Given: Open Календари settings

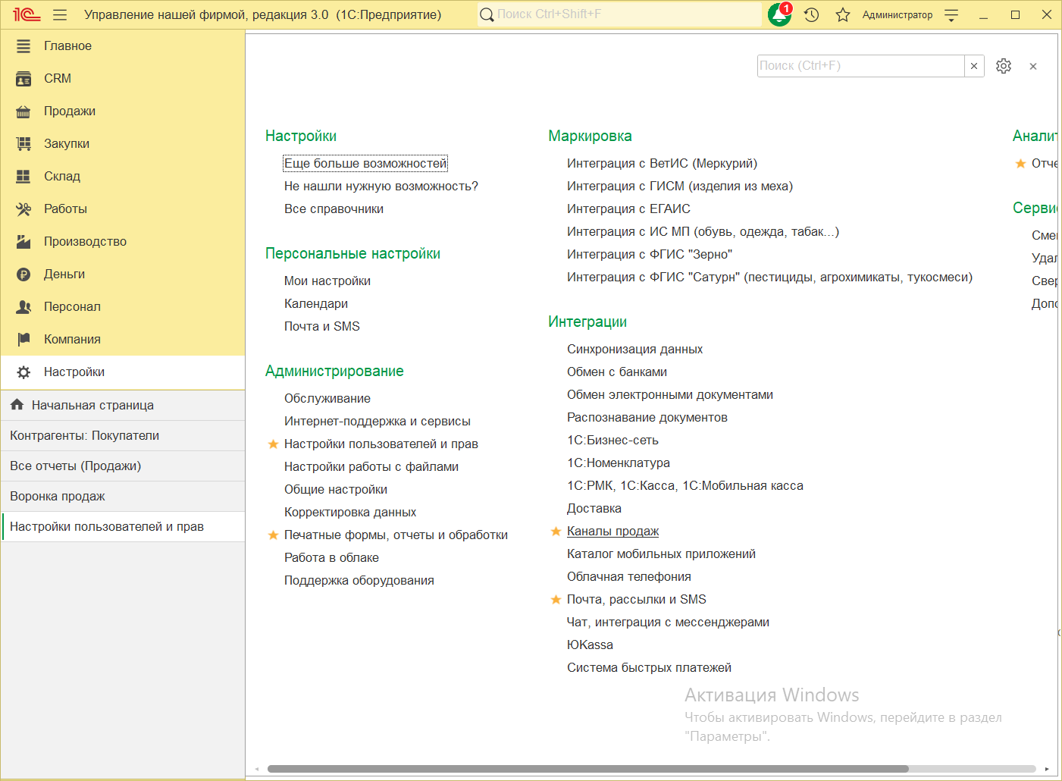Looking at the screenshot, I should [x=316, y=304].
